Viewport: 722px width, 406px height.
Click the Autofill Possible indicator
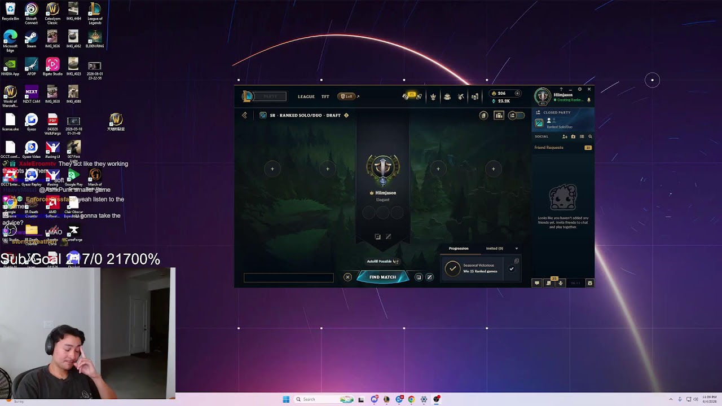(382, 261)
